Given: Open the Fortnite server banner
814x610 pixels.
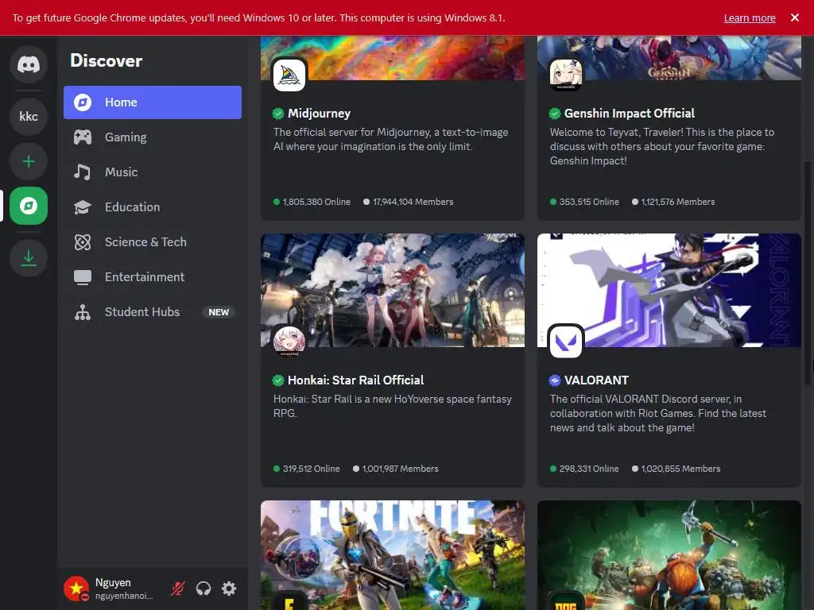Looking at the screenshot, I should [x=393, y=555].
